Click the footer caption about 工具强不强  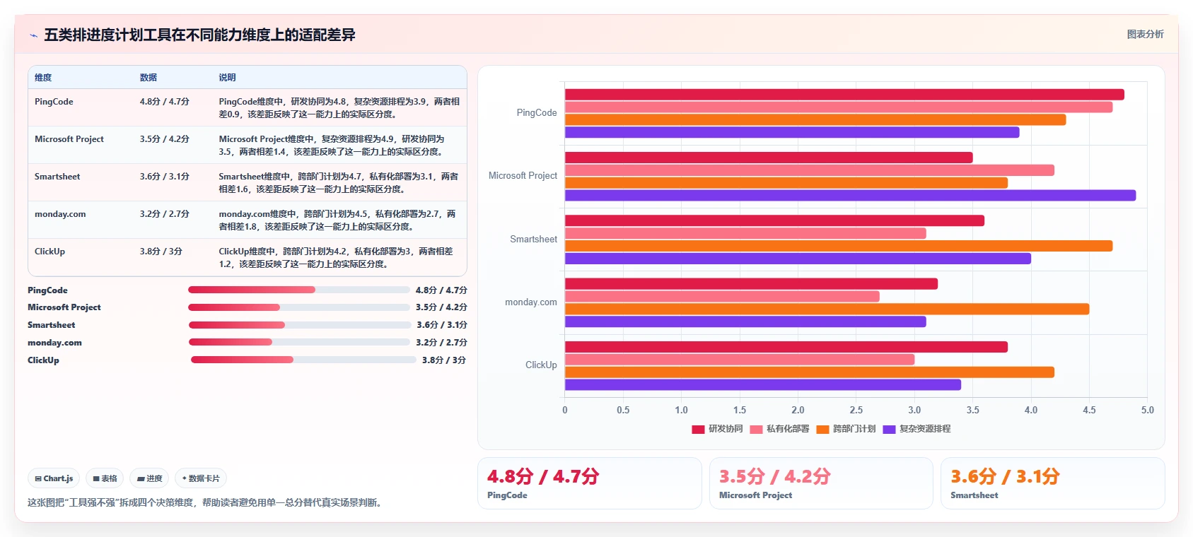(x=204, y=503)
